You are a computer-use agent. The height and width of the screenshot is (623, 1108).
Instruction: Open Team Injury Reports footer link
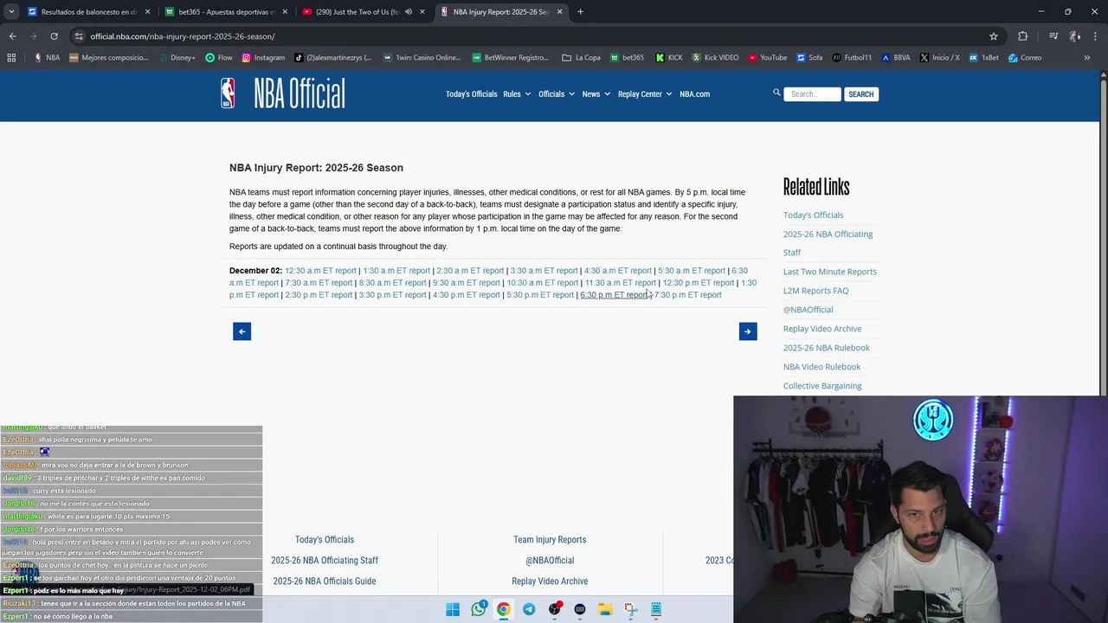(x=550, y=540)
